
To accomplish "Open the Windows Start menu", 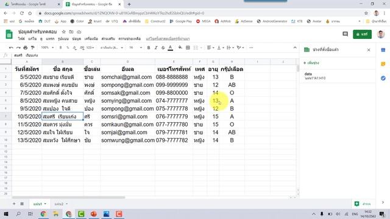I will (x=5, y=214).
